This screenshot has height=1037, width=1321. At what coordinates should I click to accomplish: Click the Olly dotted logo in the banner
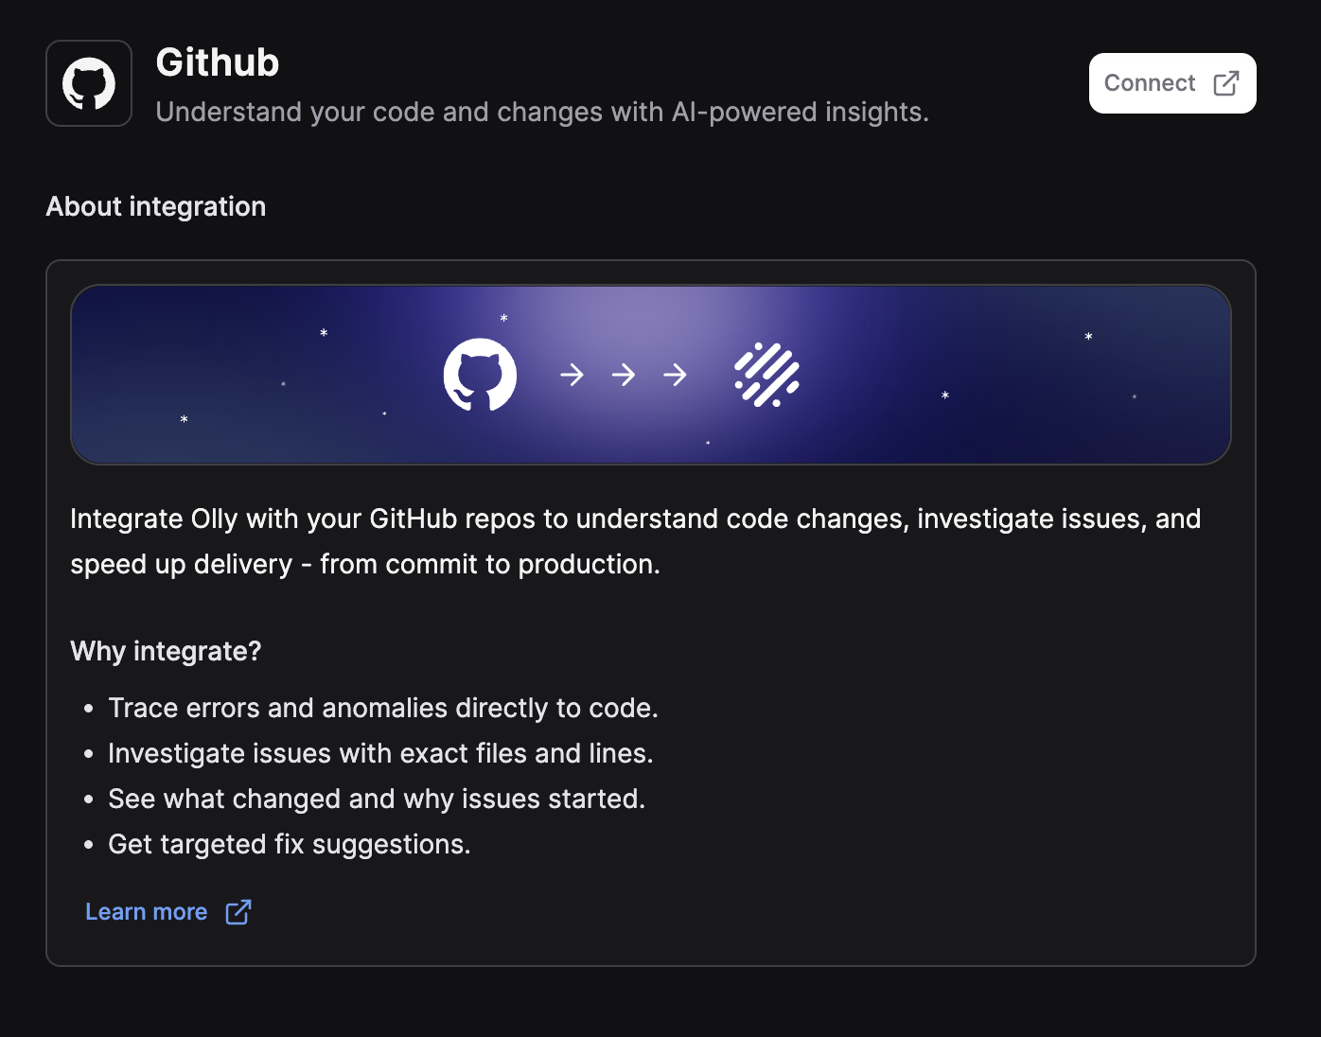coord(766,376)
